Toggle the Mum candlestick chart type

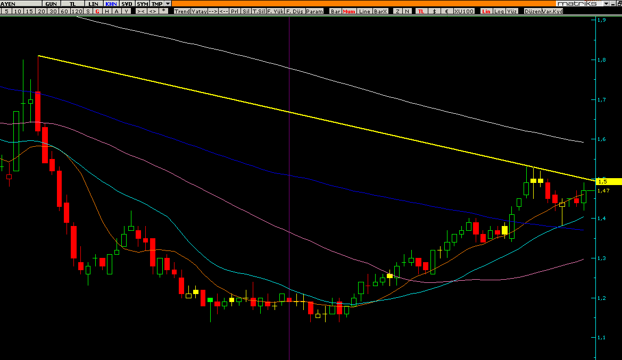[349, 11]
